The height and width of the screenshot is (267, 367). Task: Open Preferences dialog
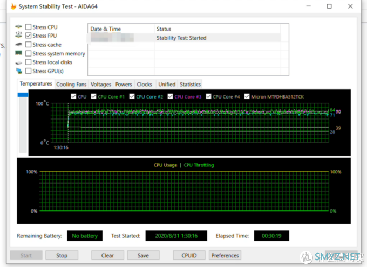[225, 255]
